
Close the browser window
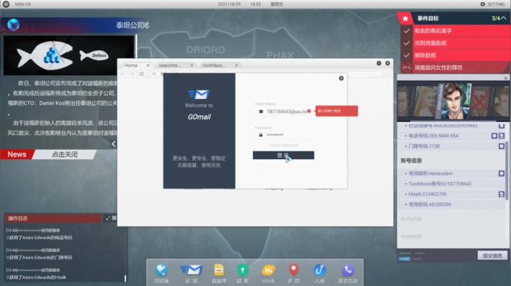click(388, 63)
